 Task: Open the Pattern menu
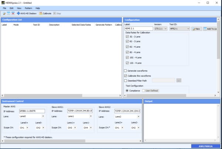coord(28,8)
